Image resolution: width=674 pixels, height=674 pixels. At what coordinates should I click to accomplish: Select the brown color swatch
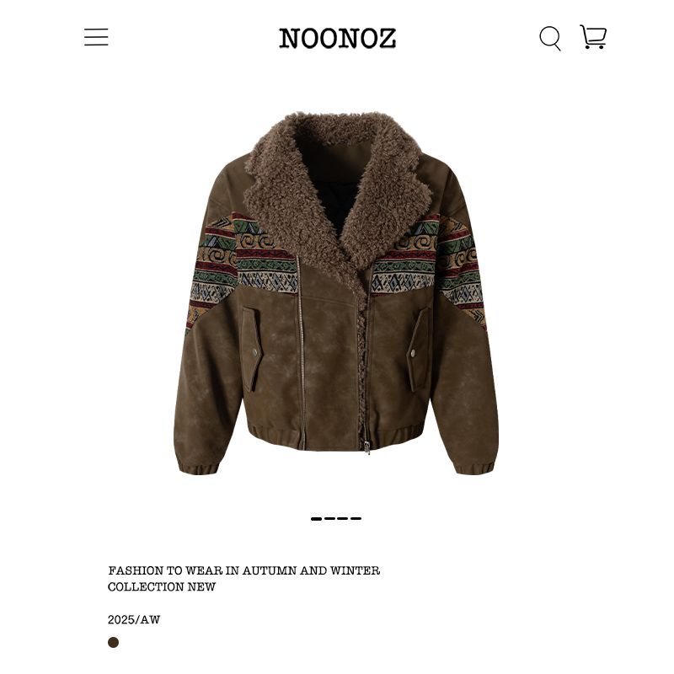click(x=113, y=642)
